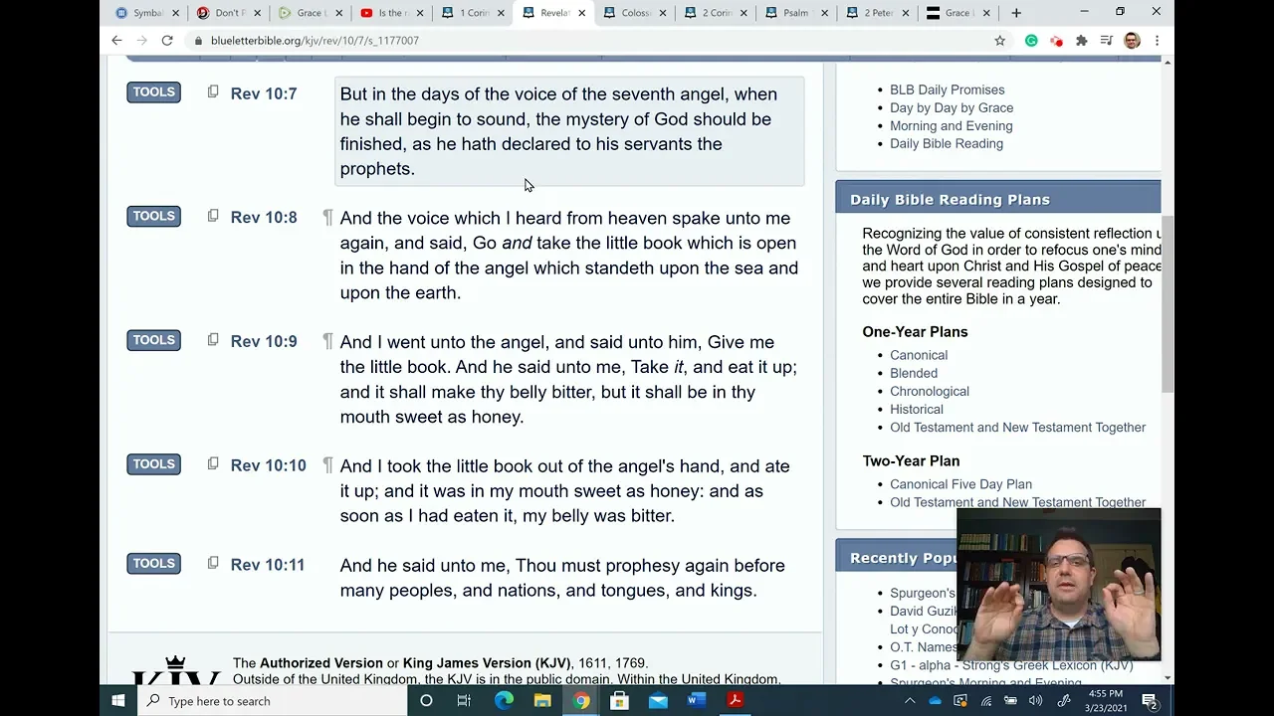The width and height of the screenshot is (1274, 716).
Task: Open a new browser tab
Action: coord(1016,13)
